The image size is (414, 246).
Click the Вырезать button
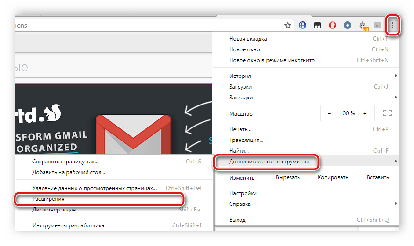click(x=288, y=177)
